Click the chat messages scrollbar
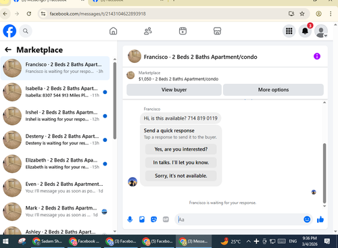338x248 pixels. coord(324,173)
